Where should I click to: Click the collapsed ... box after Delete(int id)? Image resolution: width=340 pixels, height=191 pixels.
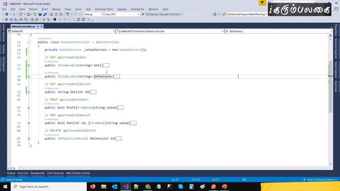(118, 138)
